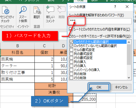
Task: Click the Delete comment (削除) icon
Action: pyautogui.click(x=62, y=12)
